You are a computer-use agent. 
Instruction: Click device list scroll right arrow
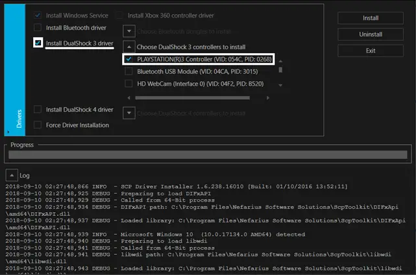[268, 98]
